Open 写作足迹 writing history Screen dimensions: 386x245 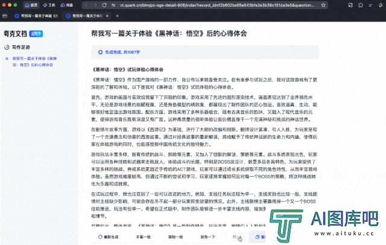(x=21, y=47)
